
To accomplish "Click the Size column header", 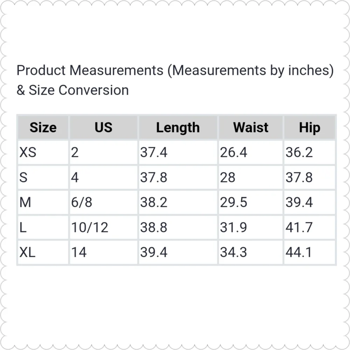I will pyautogui.click(x=43, y=127).
